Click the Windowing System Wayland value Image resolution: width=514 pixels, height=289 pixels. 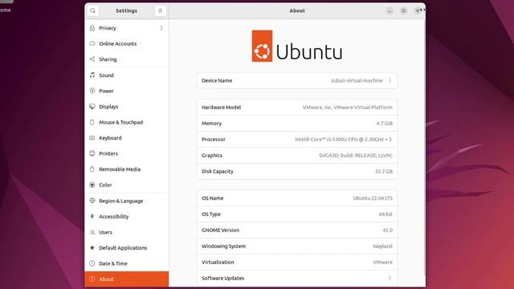click(x=382, y=246)
